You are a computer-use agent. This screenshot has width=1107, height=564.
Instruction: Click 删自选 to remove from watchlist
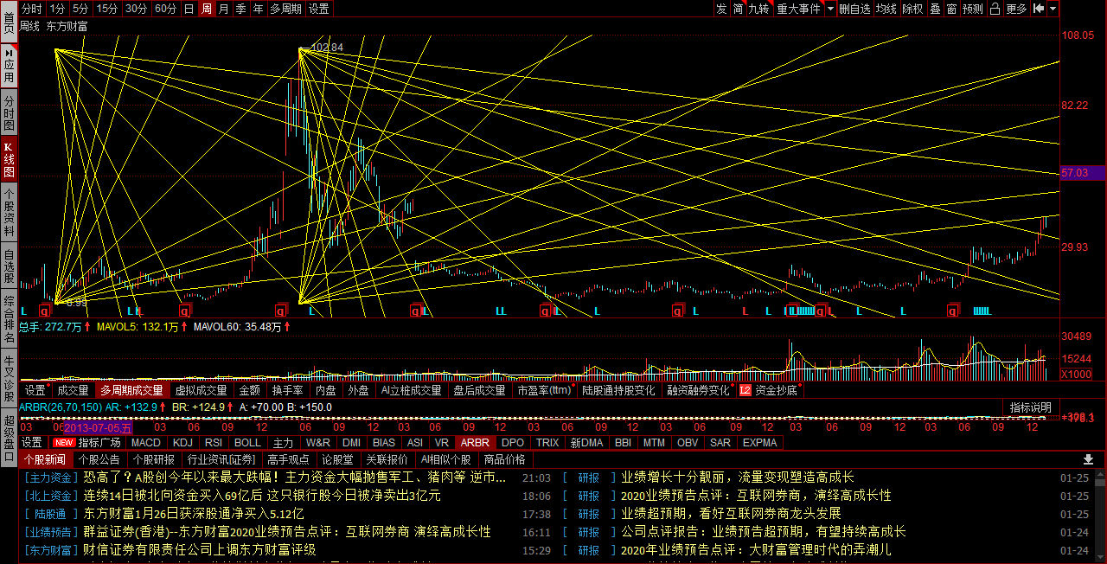854,9
